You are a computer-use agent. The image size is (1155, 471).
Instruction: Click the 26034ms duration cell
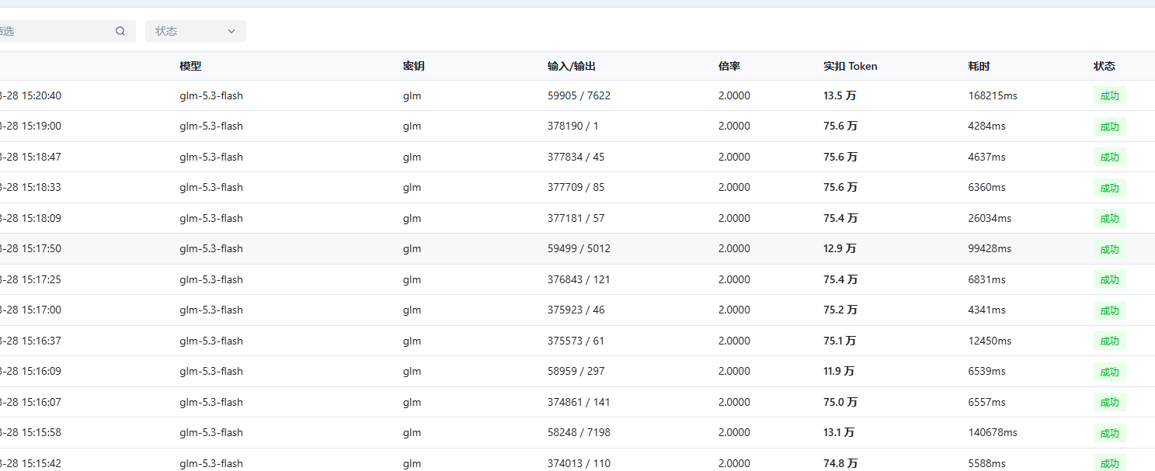(990, 218)
